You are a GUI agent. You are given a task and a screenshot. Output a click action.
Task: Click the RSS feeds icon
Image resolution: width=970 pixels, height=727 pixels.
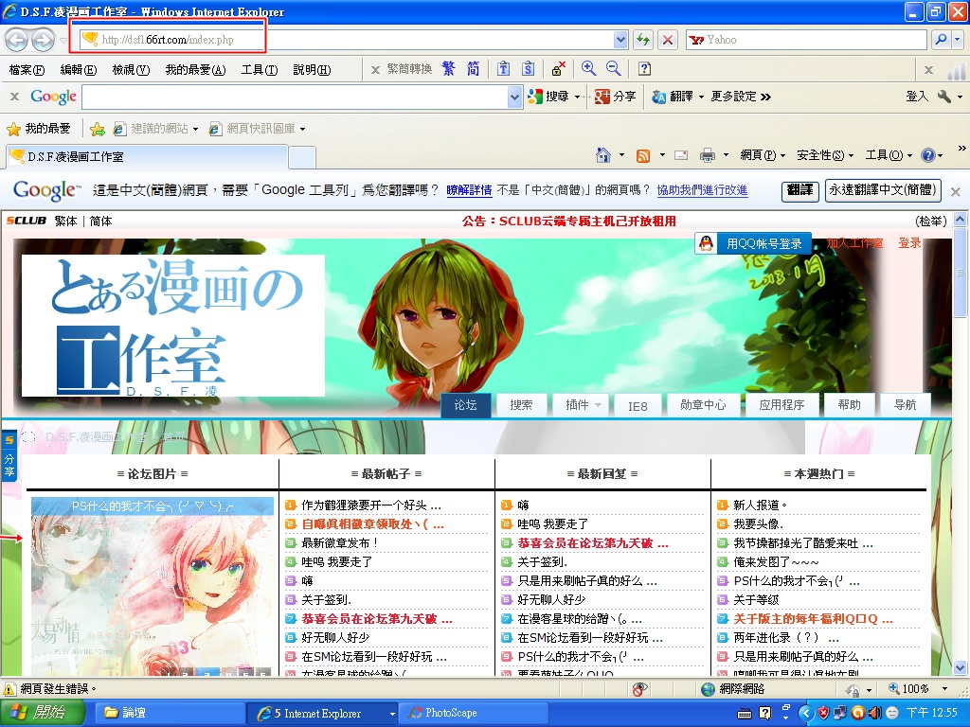(x=643, y=156)
